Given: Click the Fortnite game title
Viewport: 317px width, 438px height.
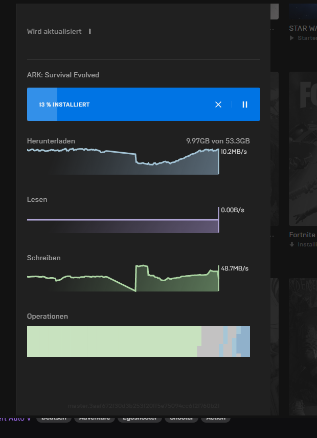Looking at the screenshot, I should [x=303, y=235].
